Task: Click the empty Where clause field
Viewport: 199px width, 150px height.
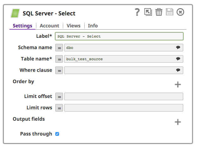Action: (124, 70)
